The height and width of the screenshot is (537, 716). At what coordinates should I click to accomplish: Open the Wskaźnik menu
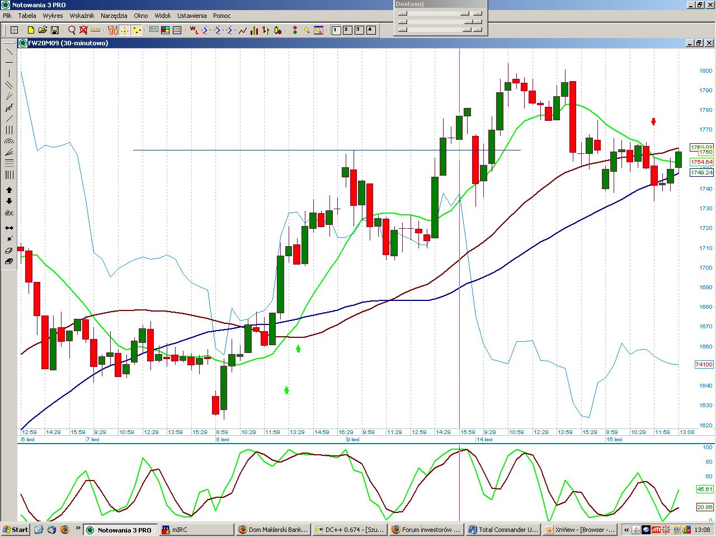pos(82,16)
